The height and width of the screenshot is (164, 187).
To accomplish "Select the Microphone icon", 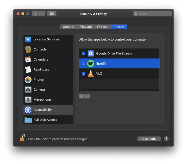I will [x=28, y=100].
